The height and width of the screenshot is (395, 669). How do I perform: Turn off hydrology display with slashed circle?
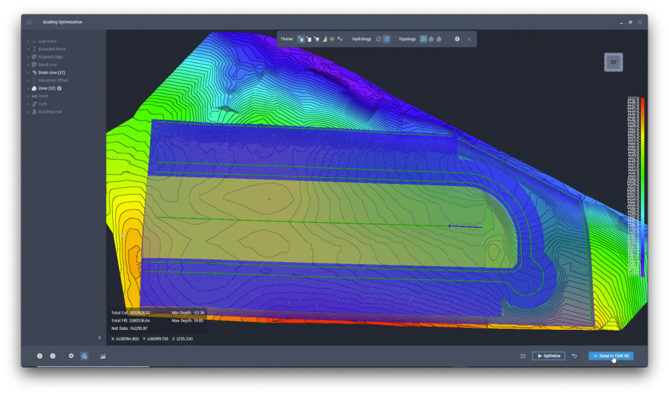378,39
